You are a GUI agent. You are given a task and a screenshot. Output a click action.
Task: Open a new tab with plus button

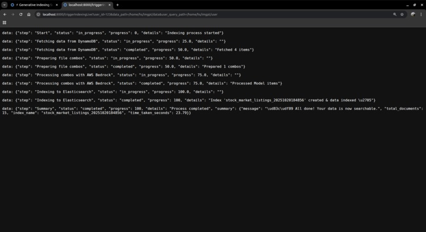pos(117,5)
